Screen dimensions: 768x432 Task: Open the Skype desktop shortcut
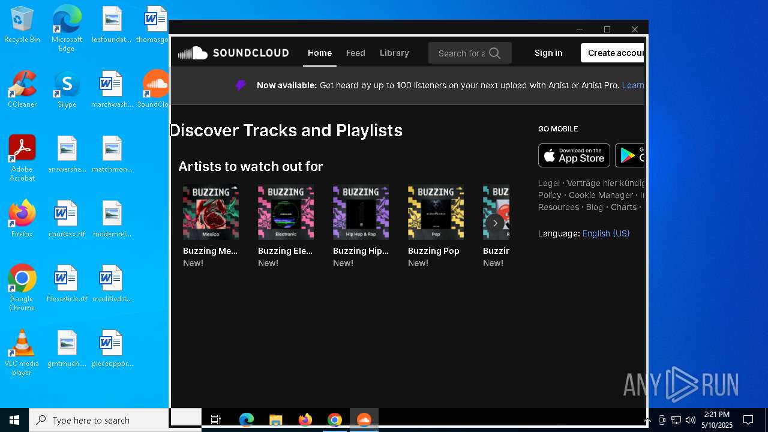point(67,89)
